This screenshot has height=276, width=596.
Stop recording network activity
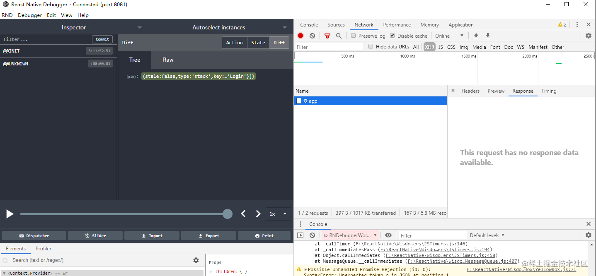(300, 36)
